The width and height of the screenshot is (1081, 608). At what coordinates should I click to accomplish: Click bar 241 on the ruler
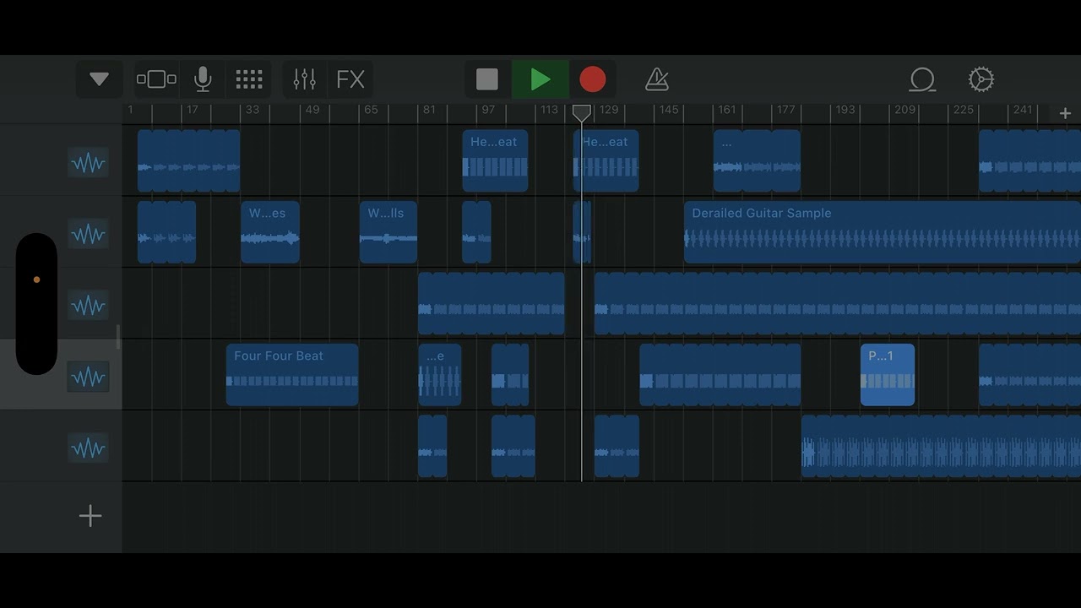(x=1023, y=110)
